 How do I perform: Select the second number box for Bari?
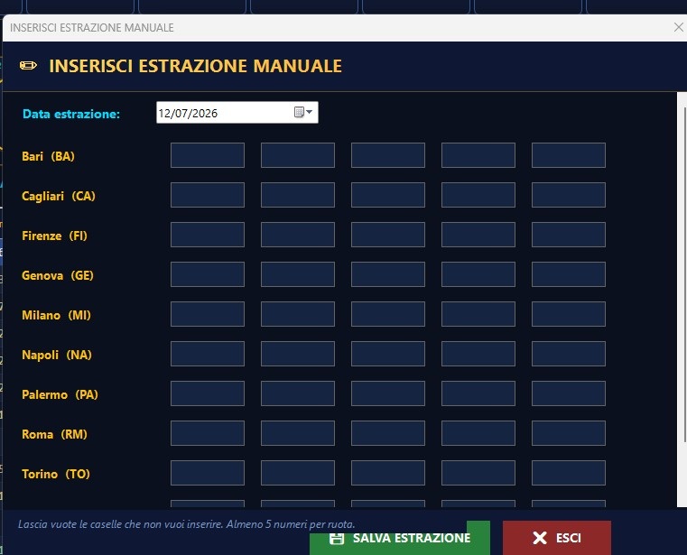click(298, 155)
